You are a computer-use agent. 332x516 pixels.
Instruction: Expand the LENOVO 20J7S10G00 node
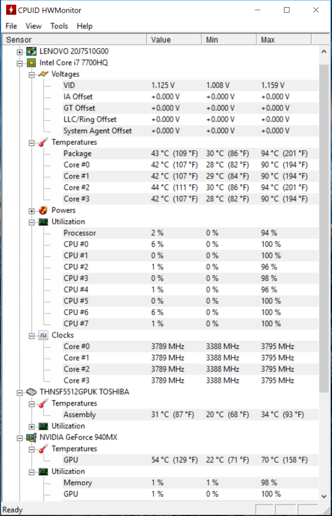point(19,52)
